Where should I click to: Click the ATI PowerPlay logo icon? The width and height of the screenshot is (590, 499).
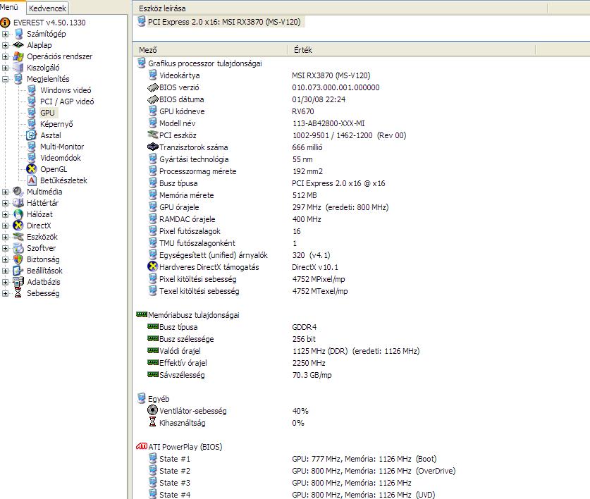(x=142, y=446)
